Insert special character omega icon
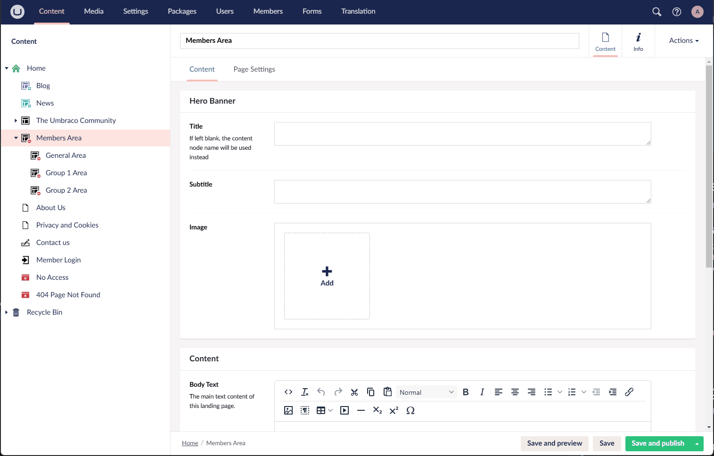The image size is (714, 456). (410, 410)
